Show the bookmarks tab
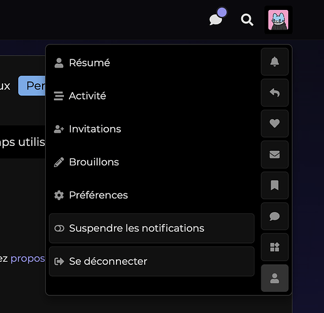The height and width of the screenshot is (313, 324). click(274, 185)
